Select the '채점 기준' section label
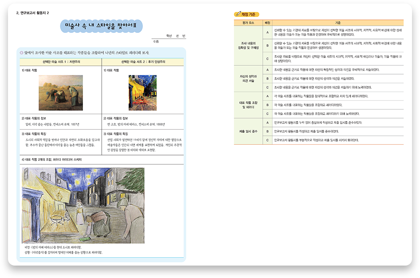The width and height of the screenshot is (420, 278). click(248, 14)
